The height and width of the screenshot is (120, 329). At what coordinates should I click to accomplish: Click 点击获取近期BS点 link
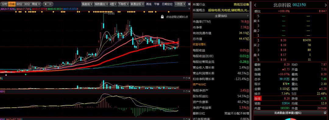tap(177, 17)
